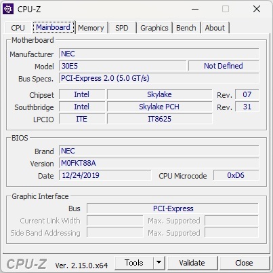Select the Bench tab
Image resolution: width=273 pixels, height=273 pixels.
(186, 28)
